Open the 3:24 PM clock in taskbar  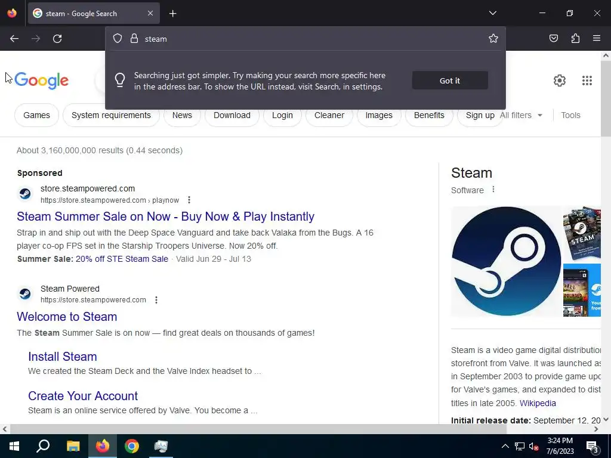(x=560, y=446)
